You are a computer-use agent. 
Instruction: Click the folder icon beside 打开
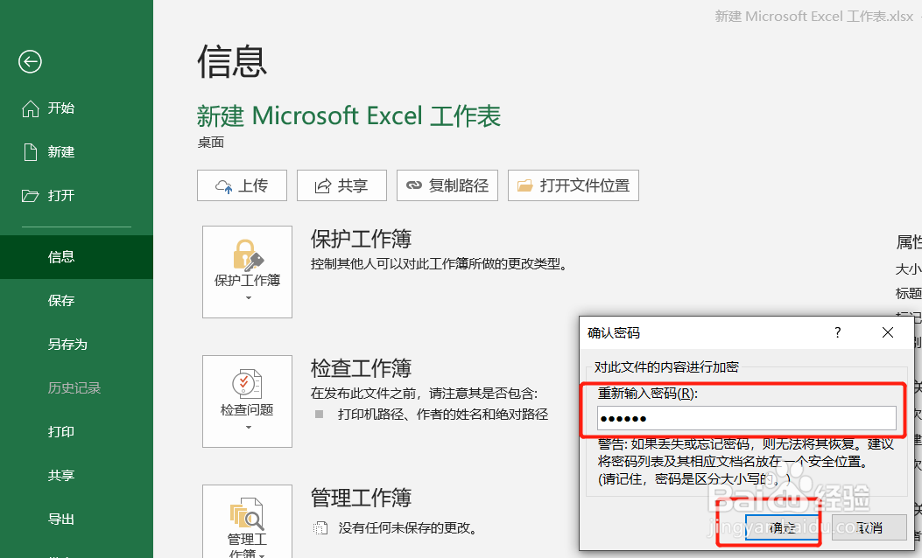coord(30,196)
